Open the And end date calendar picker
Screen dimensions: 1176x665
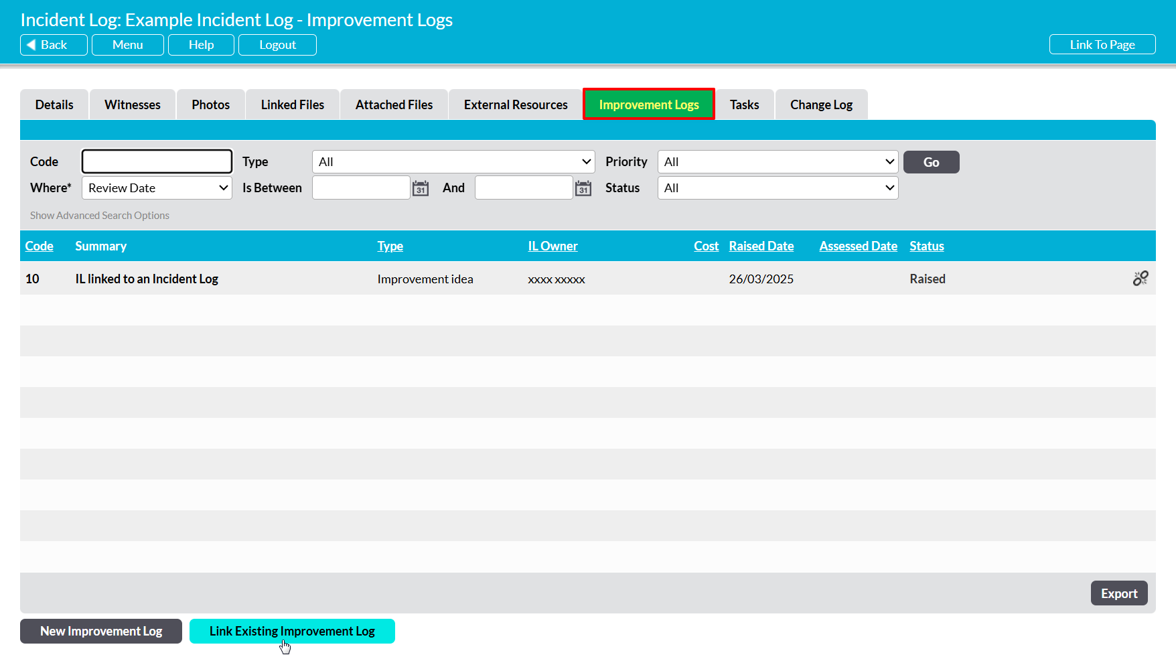[x=583, y=188]
